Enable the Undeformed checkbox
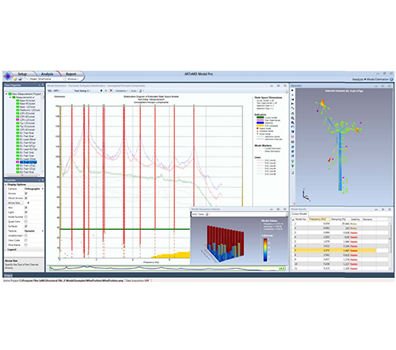Screen dimensions: 396x350 point(26,235)
